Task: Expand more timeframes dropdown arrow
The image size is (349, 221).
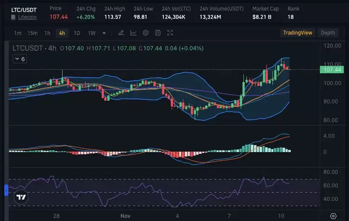Action: [104, 33]
